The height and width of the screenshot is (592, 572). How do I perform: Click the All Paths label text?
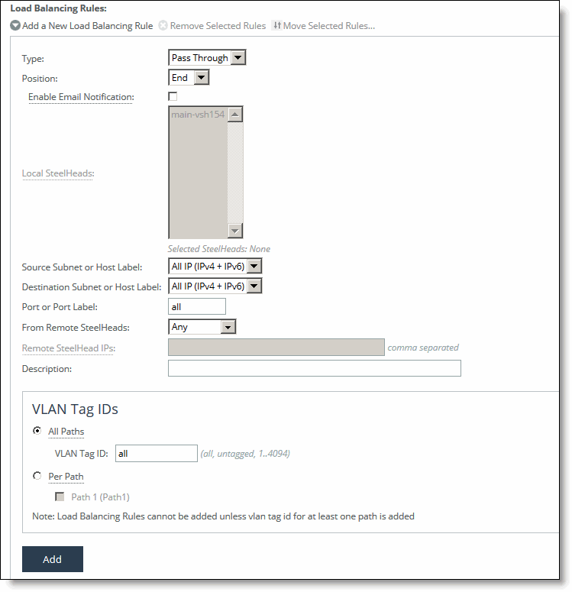click(66, 432)
